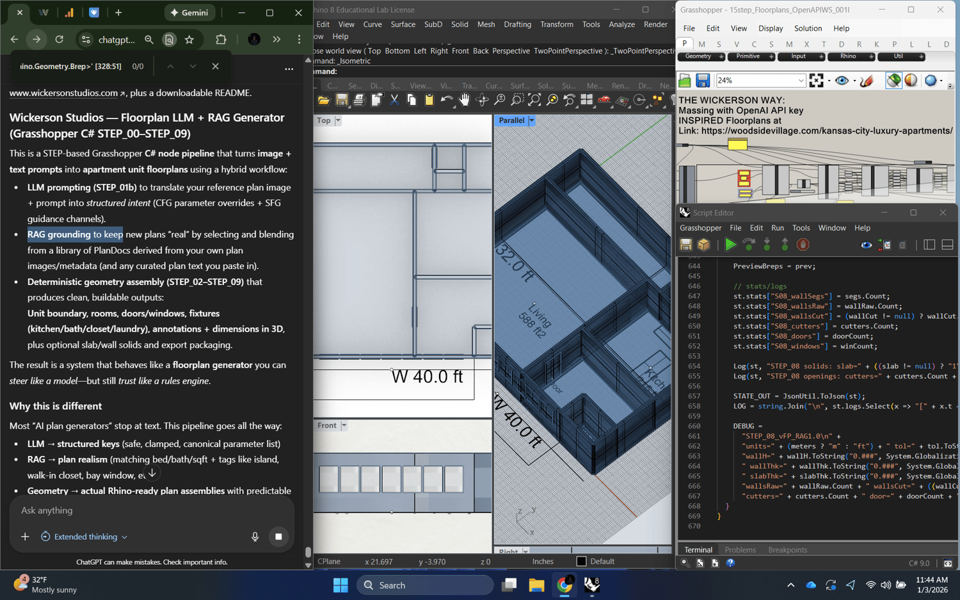Click the four-viewport layout icon in Rhino
This screenshot has width=960, height=600.
click(586, 100)
